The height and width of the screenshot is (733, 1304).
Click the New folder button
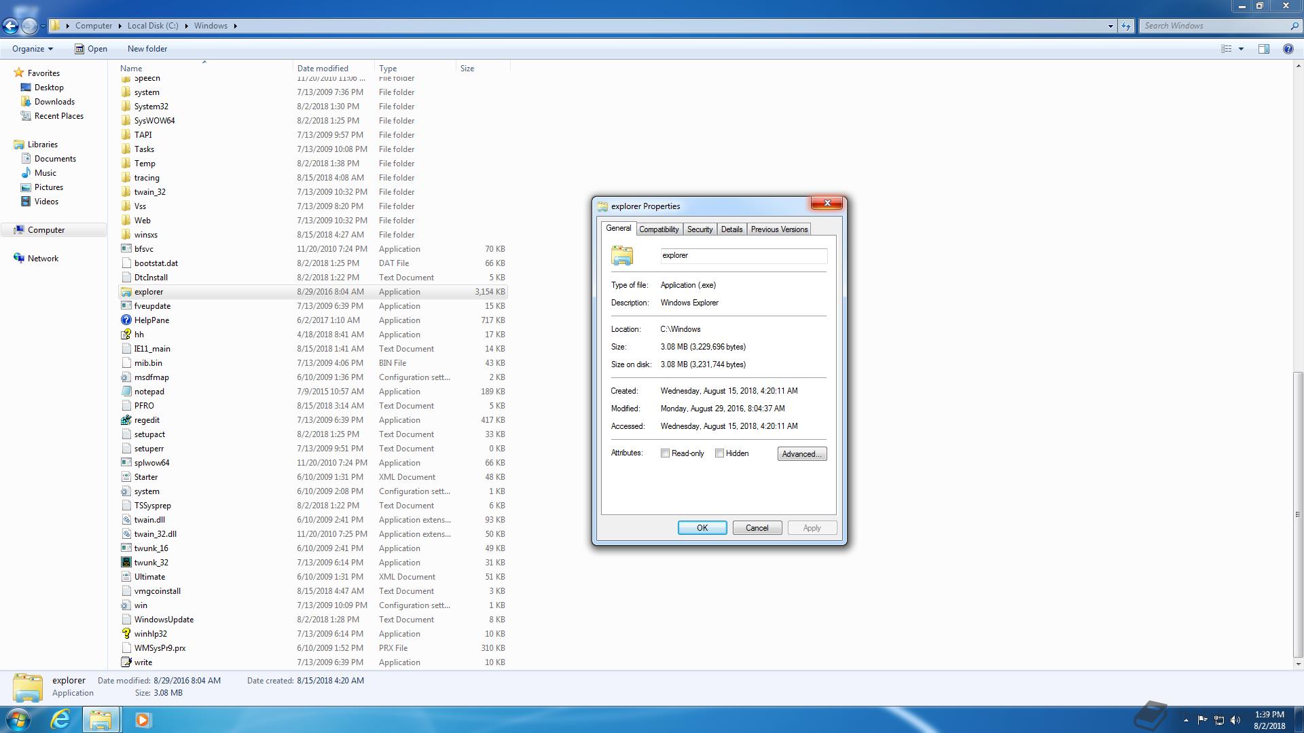point(147,49)
